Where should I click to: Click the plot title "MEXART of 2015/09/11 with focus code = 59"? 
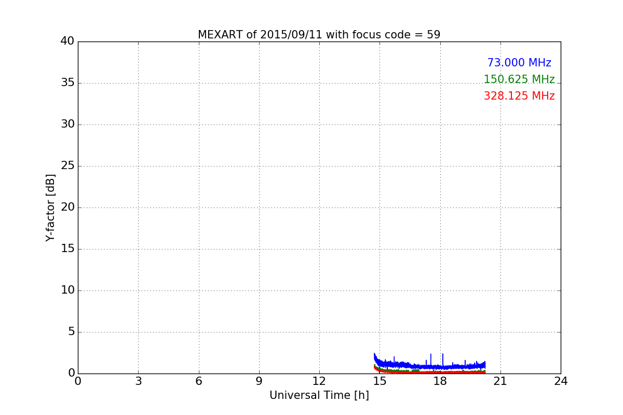tap(319, 35)
